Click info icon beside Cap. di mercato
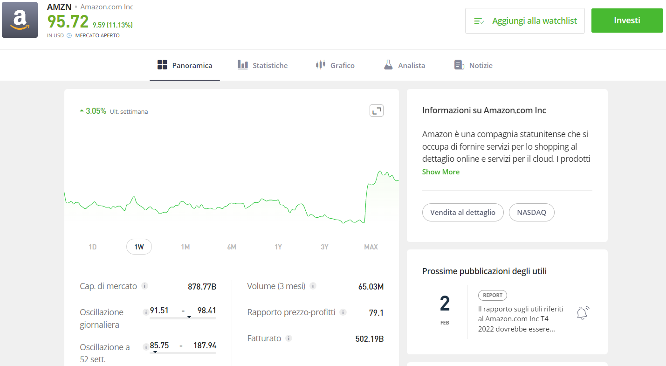The image size is (666, 366). pos(145,286)
